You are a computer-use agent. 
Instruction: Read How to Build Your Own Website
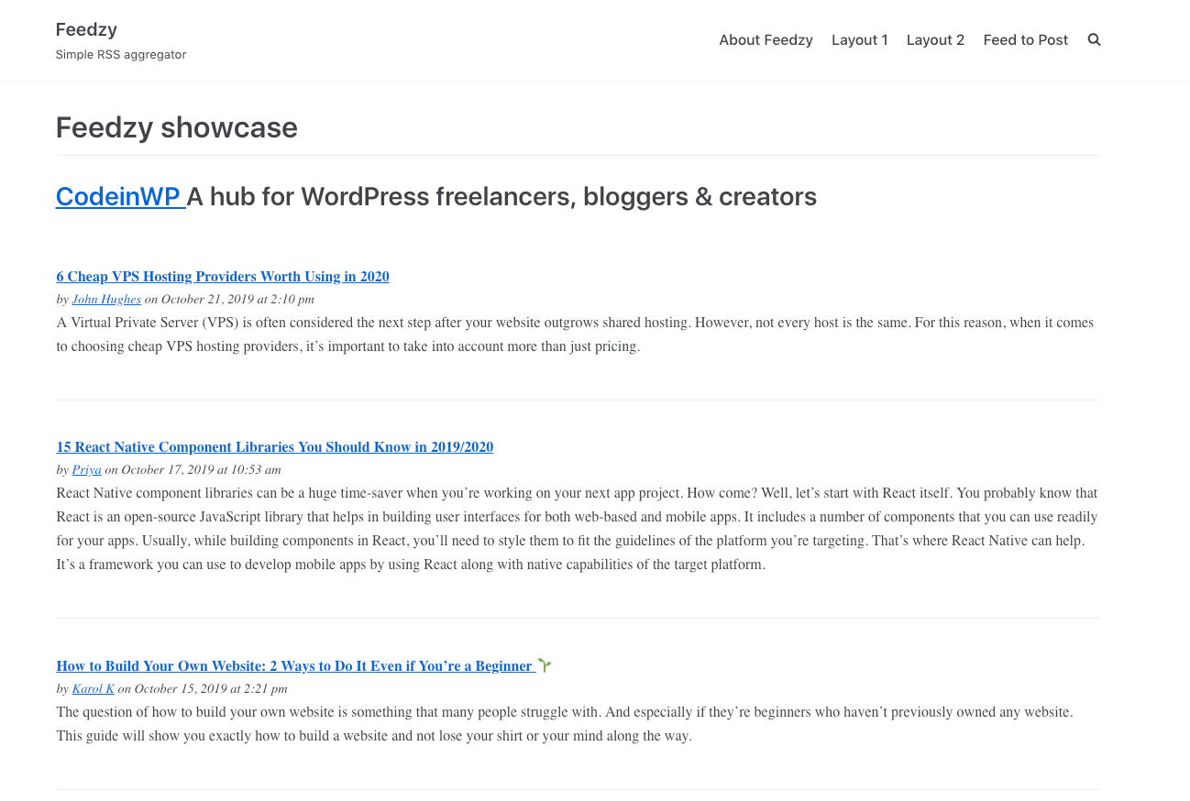tap(294, 666)
